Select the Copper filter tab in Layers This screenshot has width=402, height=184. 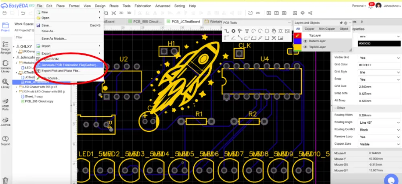[309, 29]
